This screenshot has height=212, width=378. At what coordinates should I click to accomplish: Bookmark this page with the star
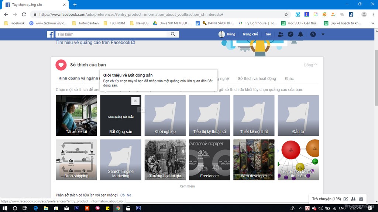click(286, 14)
